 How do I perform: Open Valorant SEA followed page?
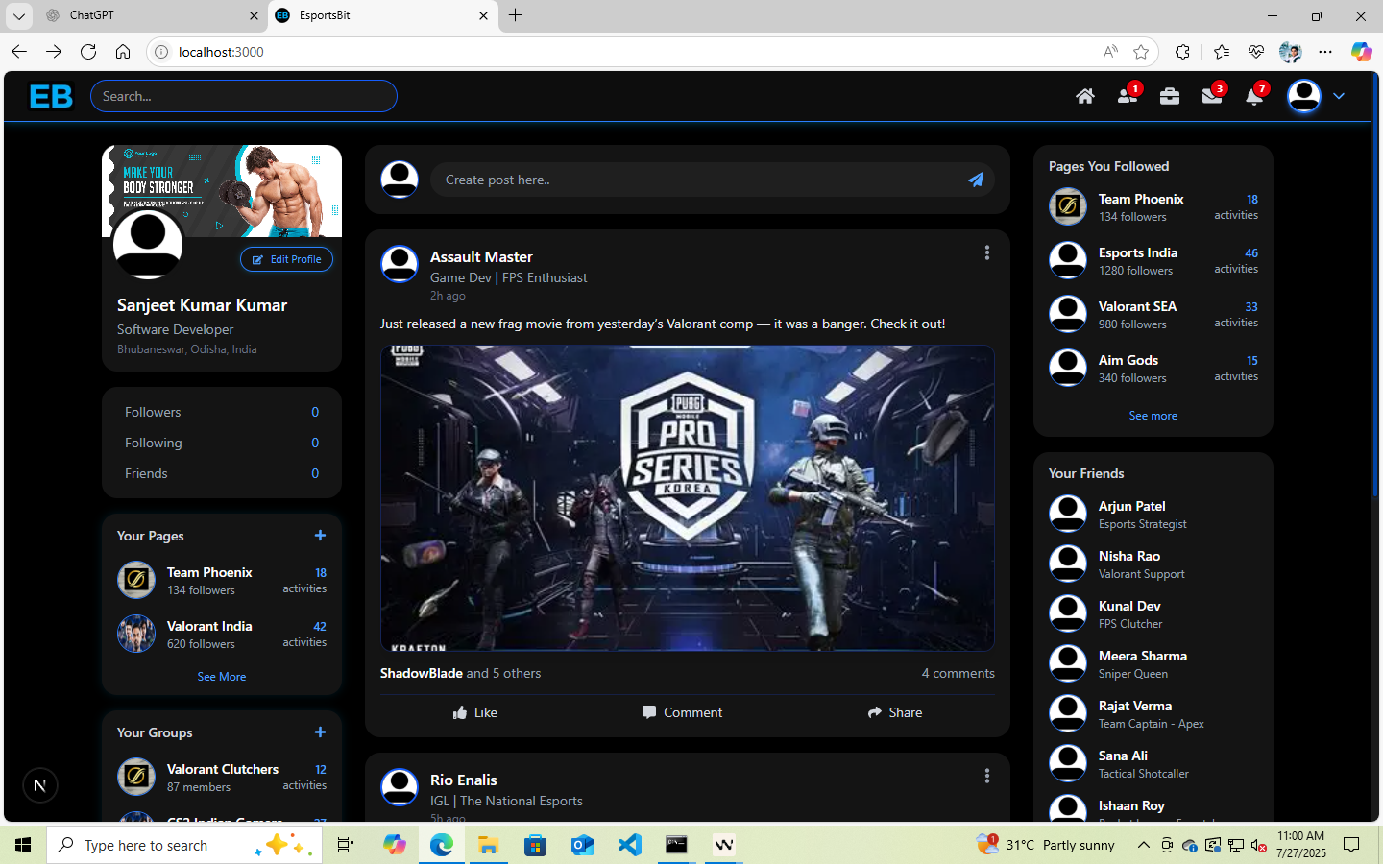[x=1153, y=314]
